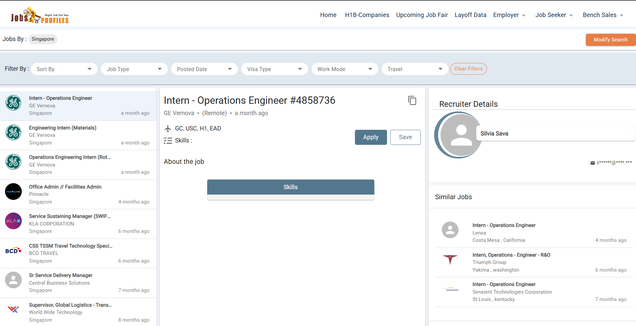Open Intern, Operations - Engineer - R&O job
Viewport: 636px width, 326px height.
tap(534, 262)
